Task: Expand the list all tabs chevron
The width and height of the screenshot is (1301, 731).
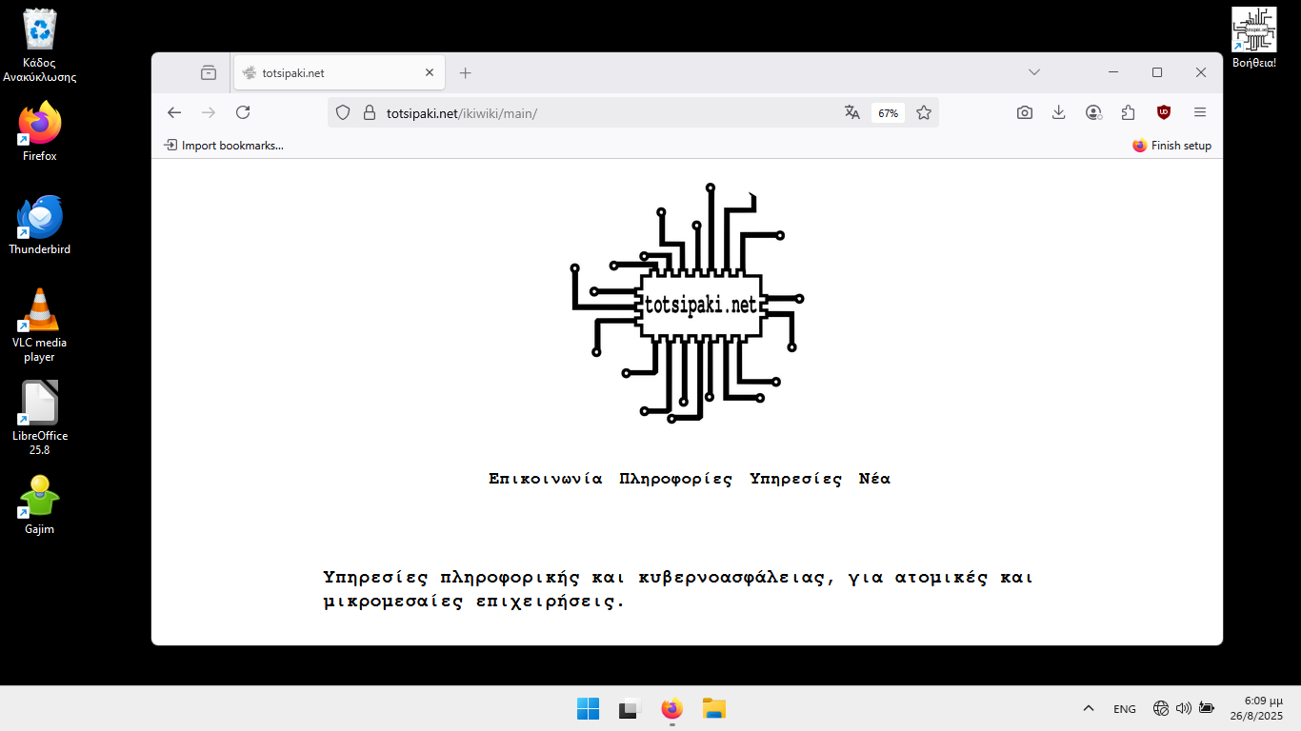Action: (1034, 72)
